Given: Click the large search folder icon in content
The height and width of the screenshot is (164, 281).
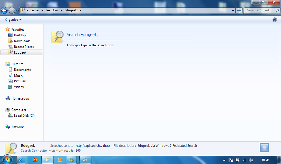Looking at the screenshot, I should 57,37.
